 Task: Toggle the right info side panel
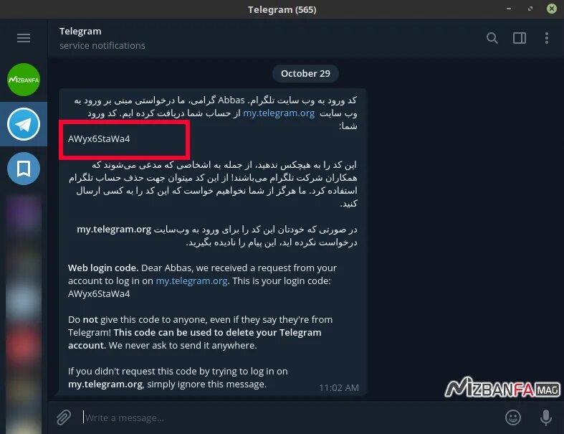pos(520,38)
